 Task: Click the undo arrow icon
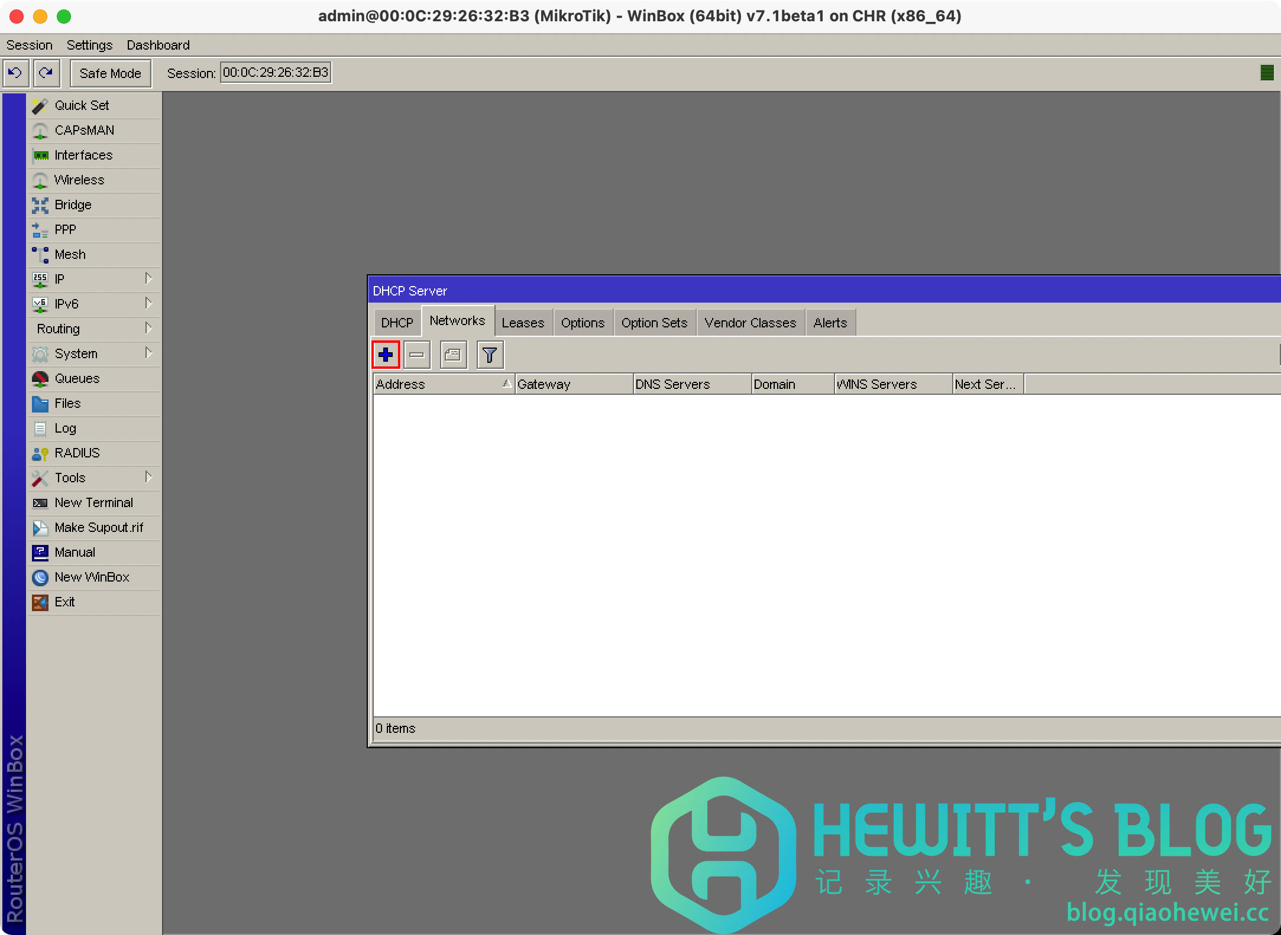pos(15,73)
